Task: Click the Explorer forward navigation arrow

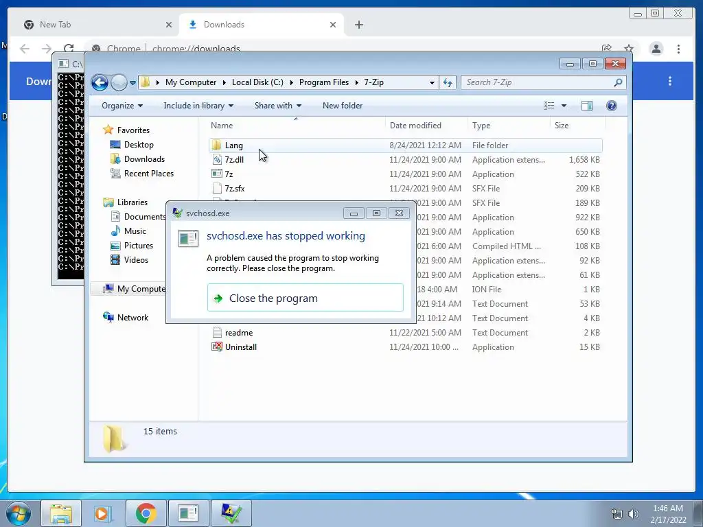Action: 119,82
